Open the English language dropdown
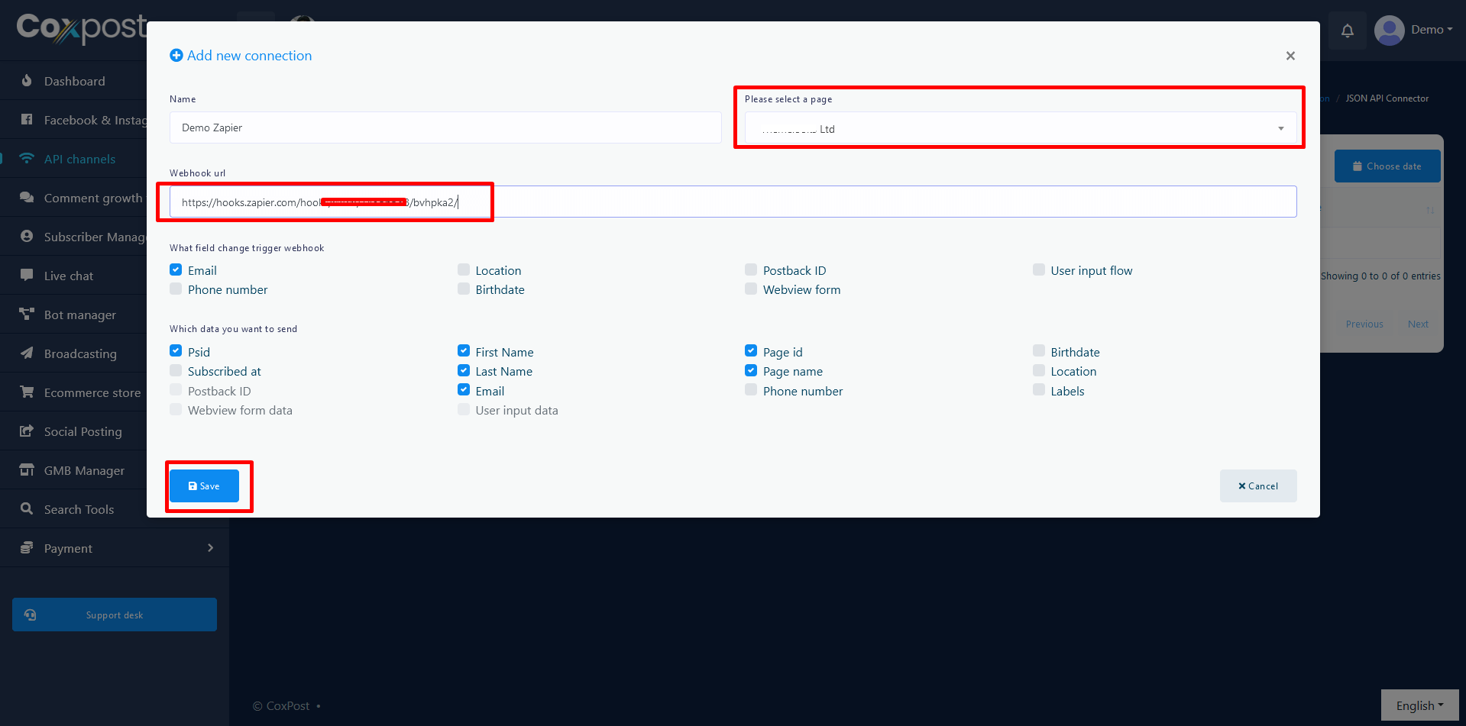 pyautogui.click(x=1419, y=705)
